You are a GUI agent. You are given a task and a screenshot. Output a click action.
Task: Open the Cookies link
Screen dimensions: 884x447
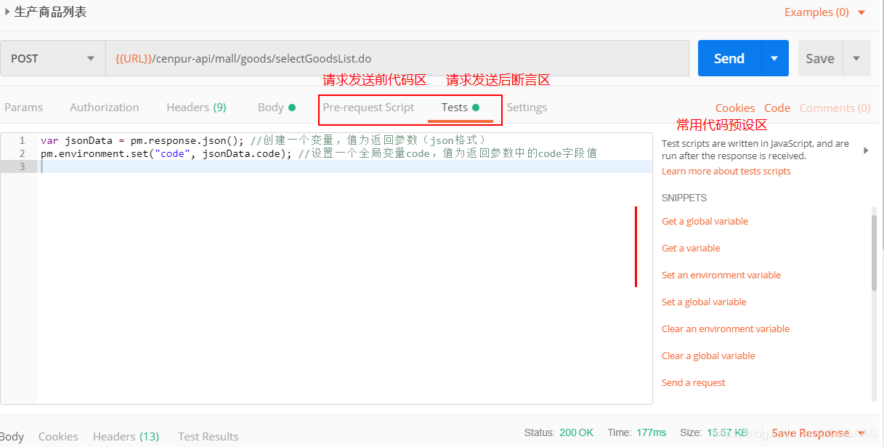[x=735, y=108]
